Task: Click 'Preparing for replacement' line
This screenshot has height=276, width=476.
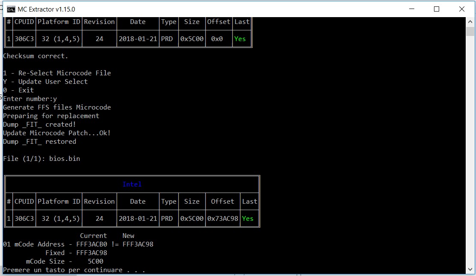Action: [x=51, y=116]
